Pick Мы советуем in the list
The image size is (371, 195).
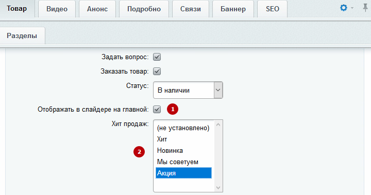[183, 162]
